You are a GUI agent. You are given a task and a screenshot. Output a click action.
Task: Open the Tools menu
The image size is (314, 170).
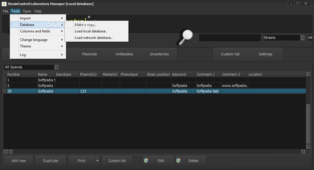[15, 11]
